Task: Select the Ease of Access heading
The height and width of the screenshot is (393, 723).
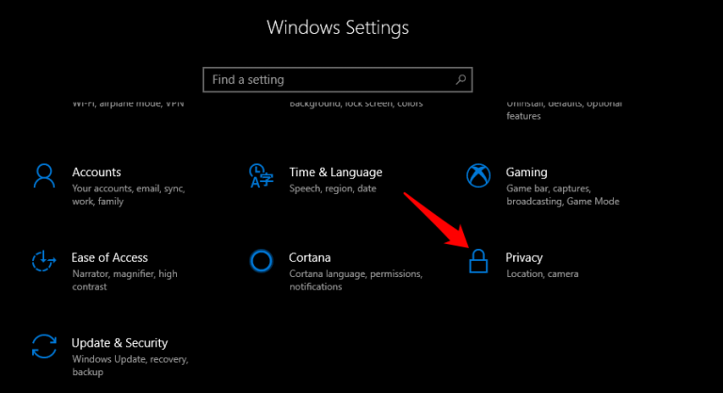Action: coord(110,257)
